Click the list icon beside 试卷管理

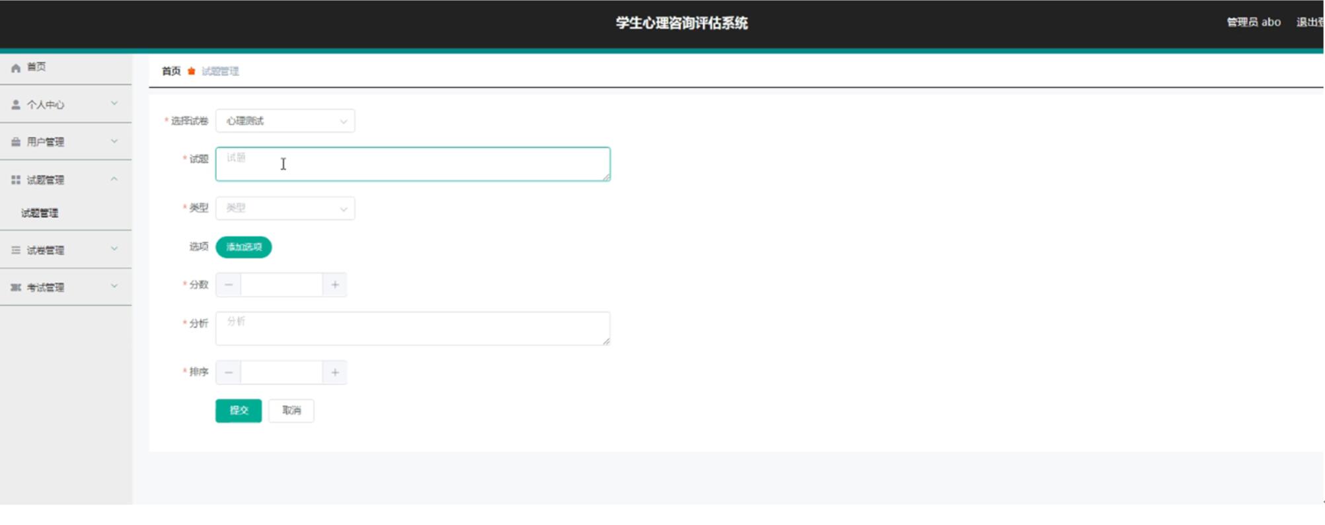(16, 250)
